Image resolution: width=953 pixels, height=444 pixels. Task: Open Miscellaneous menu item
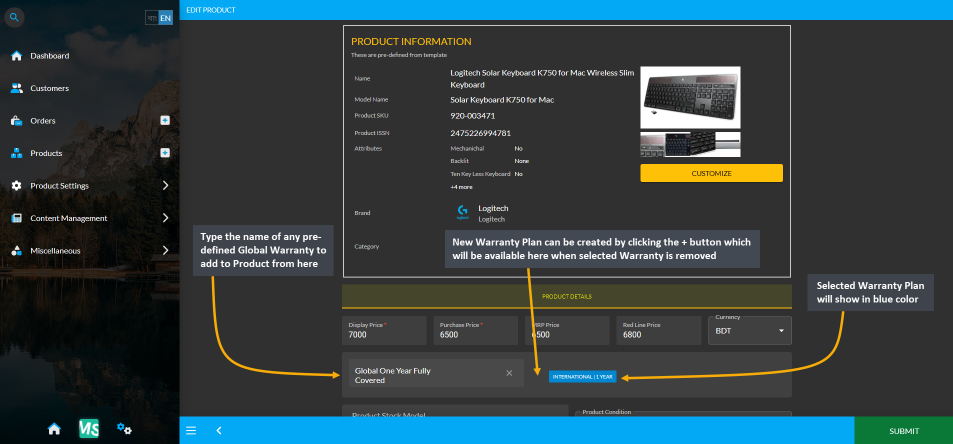click(55, 250)
